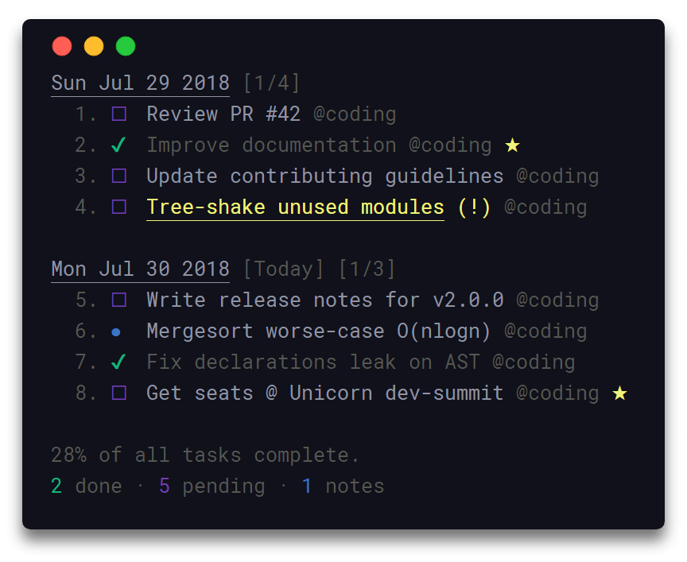The image size is (687, 562).
Task: Check the Write release notes checkbox
Action: 118,300
